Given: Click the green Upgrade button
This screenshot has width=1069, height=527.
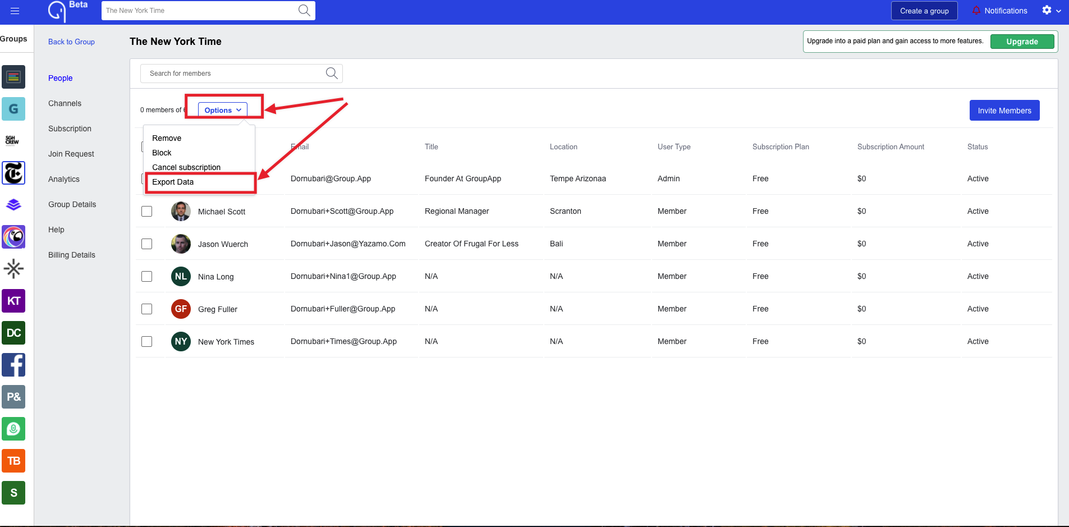Looking at the screenshot, I should point(1022,42).
